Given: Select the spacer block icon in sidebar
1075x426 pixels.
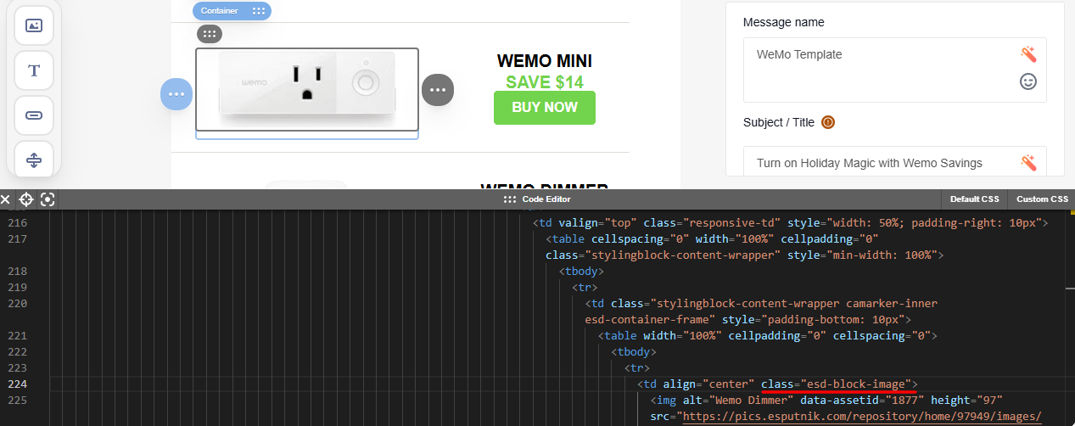Looking at the screenshot, I should point(34,159).
